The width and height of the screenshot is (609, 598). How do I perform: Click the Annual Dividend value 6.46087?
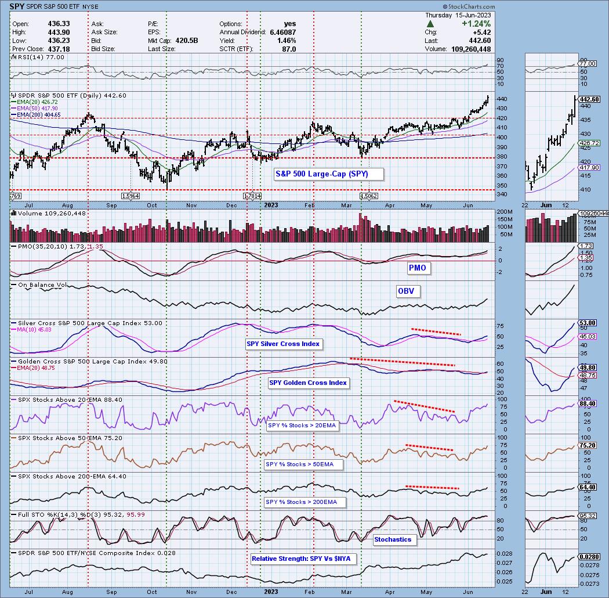283,33
